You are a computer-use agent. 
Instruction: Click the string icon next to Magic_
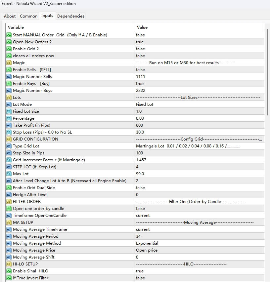pyautogui.click(x=9, y=63)
